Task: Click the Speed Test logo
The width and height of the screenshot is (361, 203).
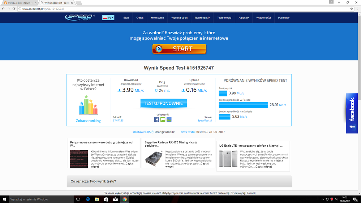Action: (x=80, y=17)
